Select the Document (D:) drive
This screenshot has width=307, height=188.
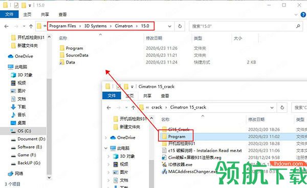coord(28,139)
